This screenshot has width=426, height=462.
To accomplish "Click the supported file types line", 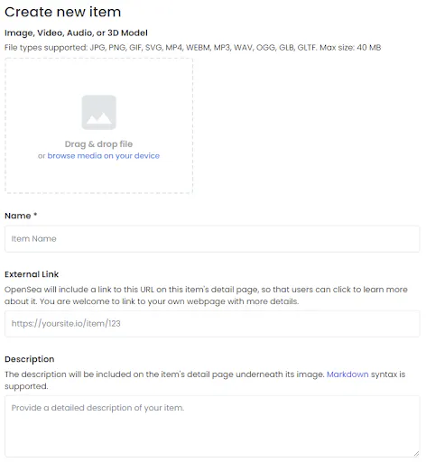I will pyautogui.click(x=193, y=48).
